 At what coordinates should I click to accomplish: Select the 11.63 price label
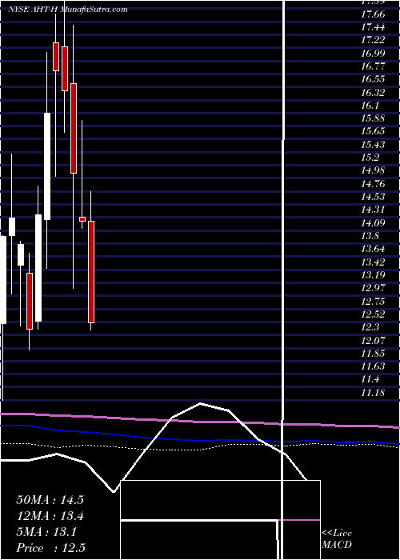(374, 366)
